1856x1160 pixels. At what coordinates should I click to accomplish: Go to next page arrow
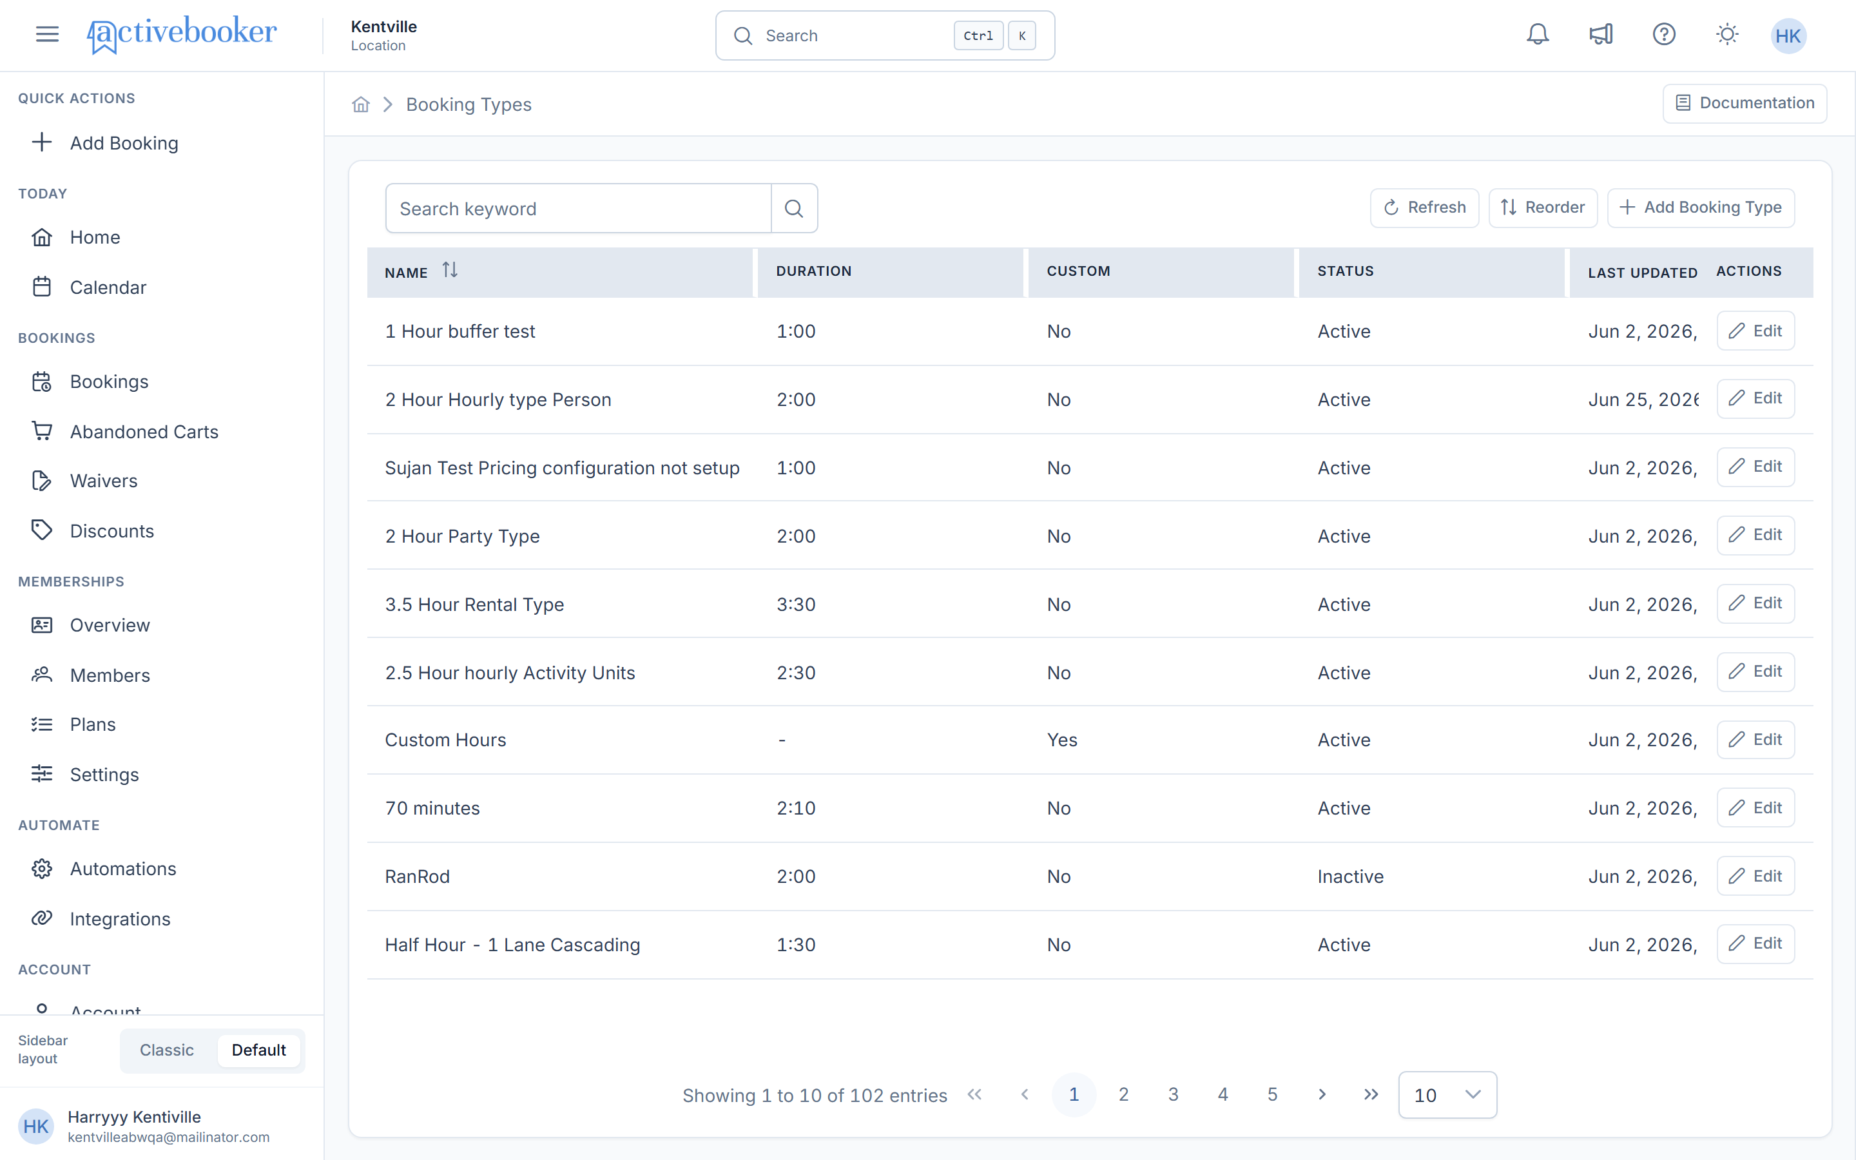pos(1322,1095)
